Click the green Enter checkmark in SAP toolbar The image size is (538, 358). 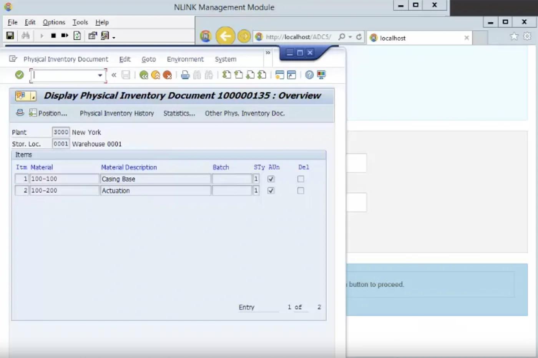click(x=19, y=75)
